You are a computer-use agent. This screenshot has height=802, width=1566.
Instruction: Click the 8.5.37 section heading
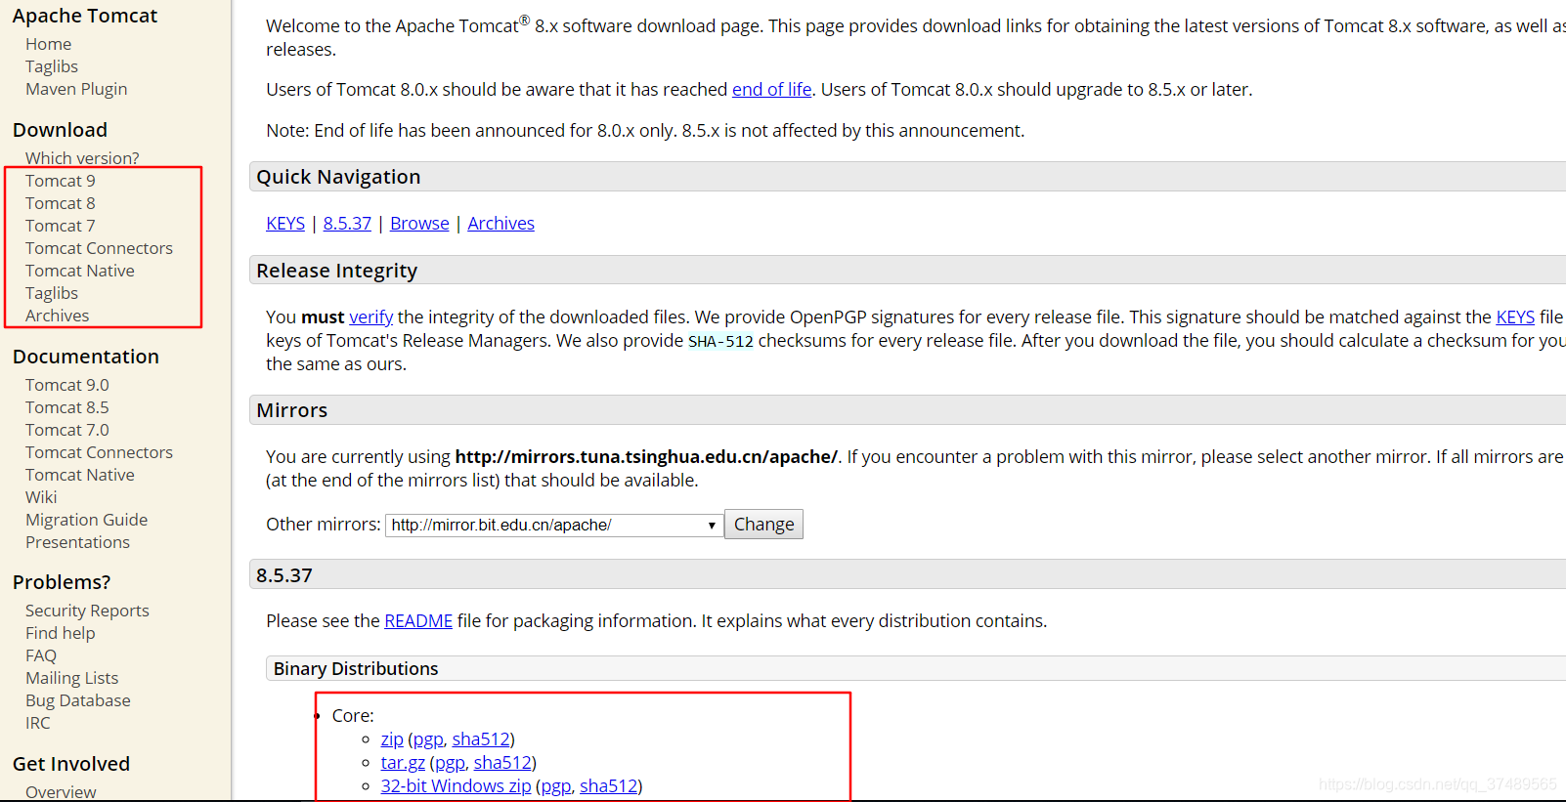[x=284, y=575]
